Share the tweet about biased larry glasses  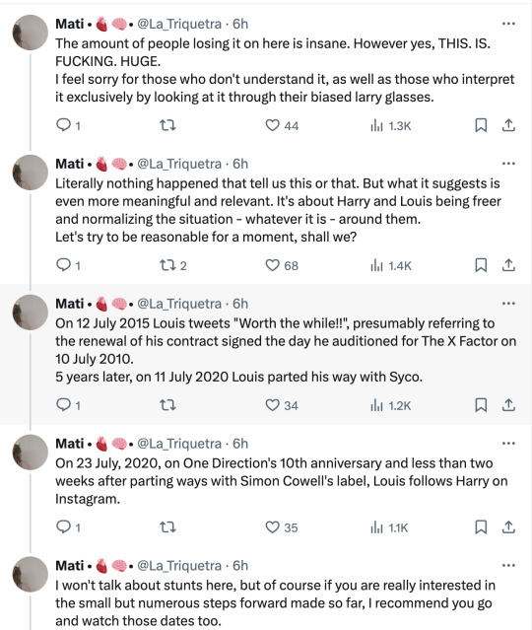click(x=508, y=125)
